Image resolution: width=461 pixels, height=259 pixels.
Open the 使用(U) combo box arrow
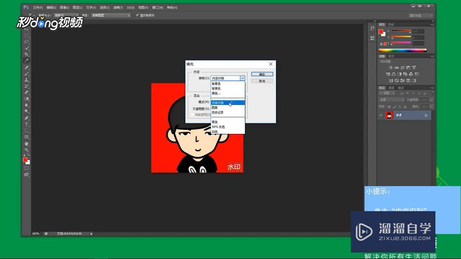242,78
